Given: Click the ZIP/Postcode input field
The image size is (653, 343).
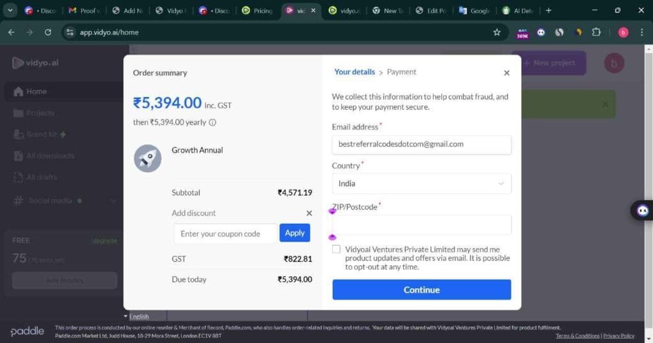Looking at the screenshot, I should (422, 225).
